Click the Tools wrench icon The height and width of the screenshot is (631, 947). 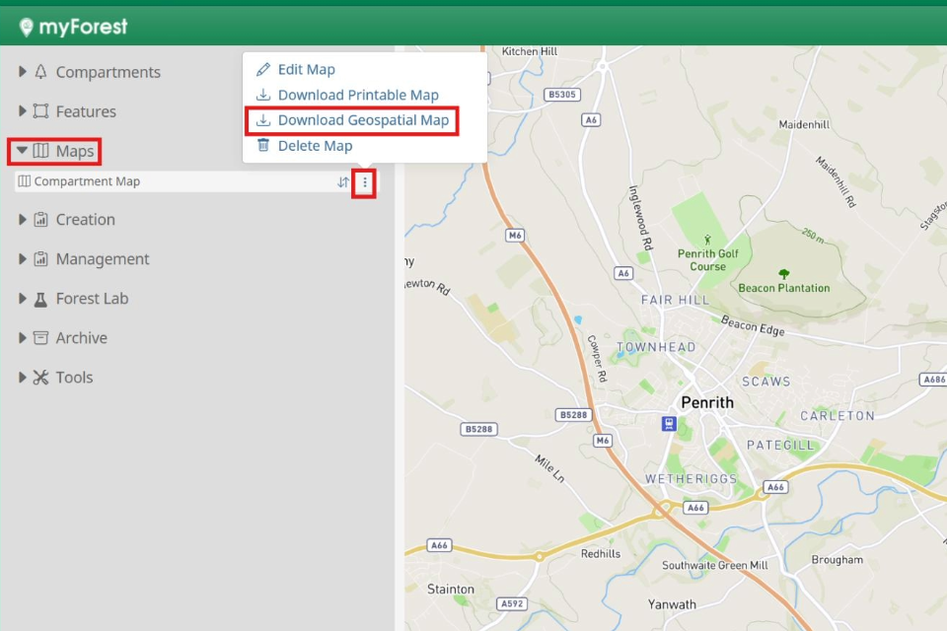pos(40,378)
